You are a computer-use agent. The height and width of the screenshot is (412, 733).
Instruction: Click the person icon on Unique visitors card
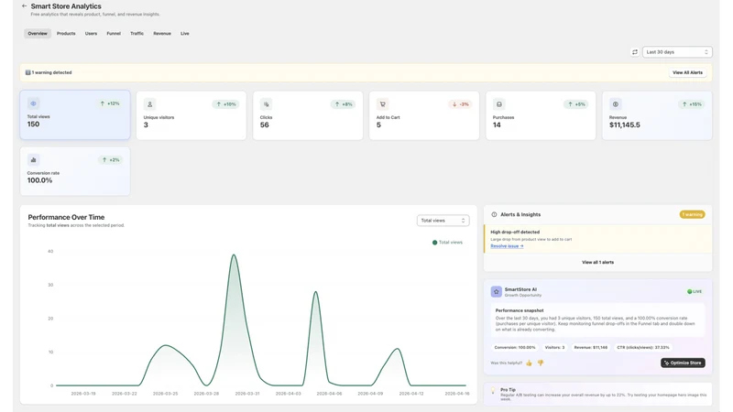point(149,104)
